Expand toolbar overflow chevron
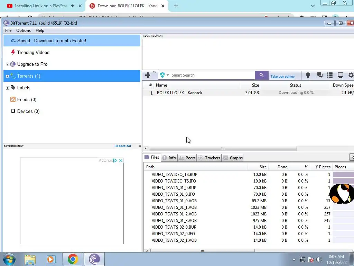Image resolution: width=354 pixels, height=266 pixels. (x=155, y=72)
